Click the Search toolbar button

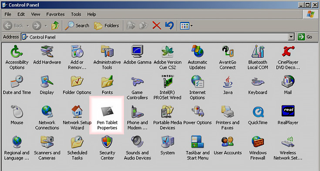(77, 26)
